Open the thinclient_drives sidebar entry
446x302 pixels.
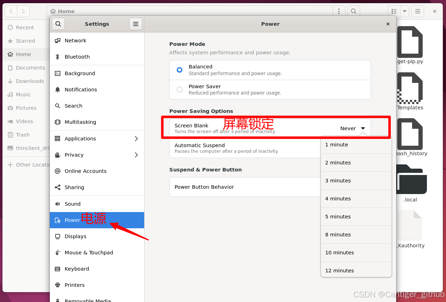(x=26, y=148)
